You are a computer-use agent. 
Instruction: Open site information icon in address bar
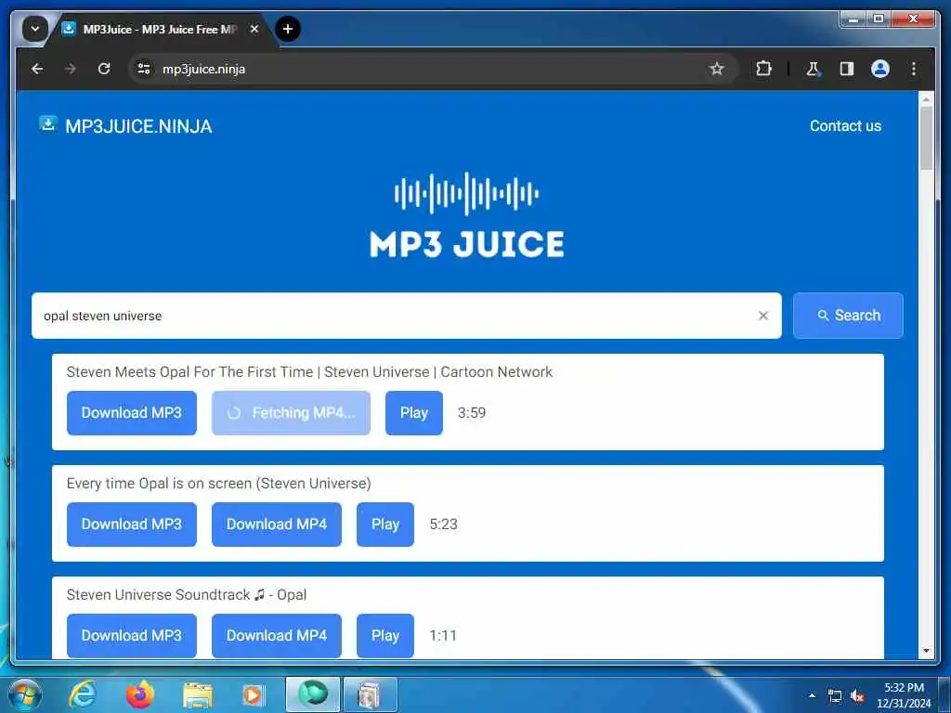coord(144,69)
